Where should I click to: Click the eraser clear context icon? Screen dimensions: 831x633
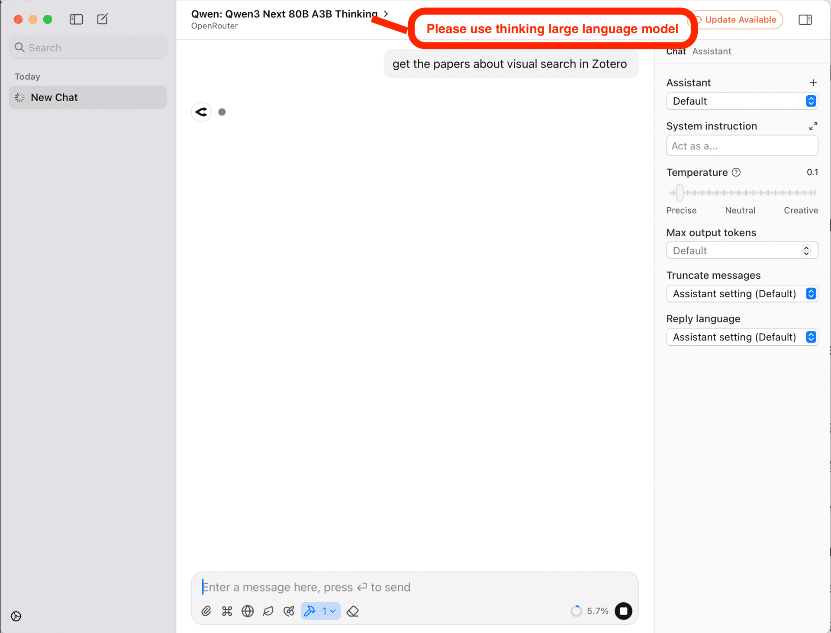353,611
